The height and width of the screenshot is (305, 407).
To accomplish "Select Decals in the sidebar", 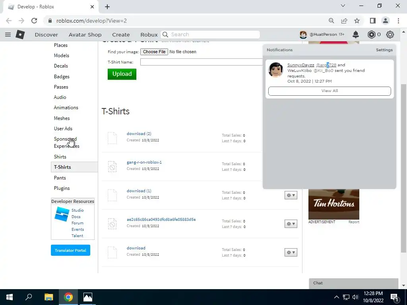I will pyautogui.click(x=61, y=66).
